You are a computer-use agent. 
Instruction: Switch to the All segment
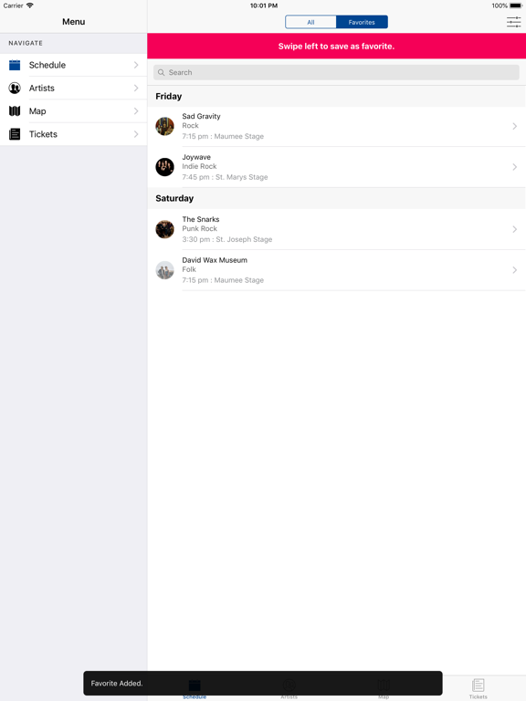click(310, 22)
